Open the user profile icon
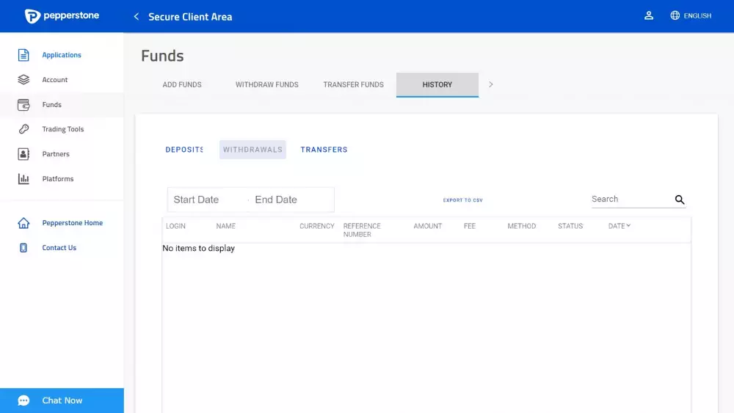The width and height of the screenshot is (734, 413). [x=648, y=16]
